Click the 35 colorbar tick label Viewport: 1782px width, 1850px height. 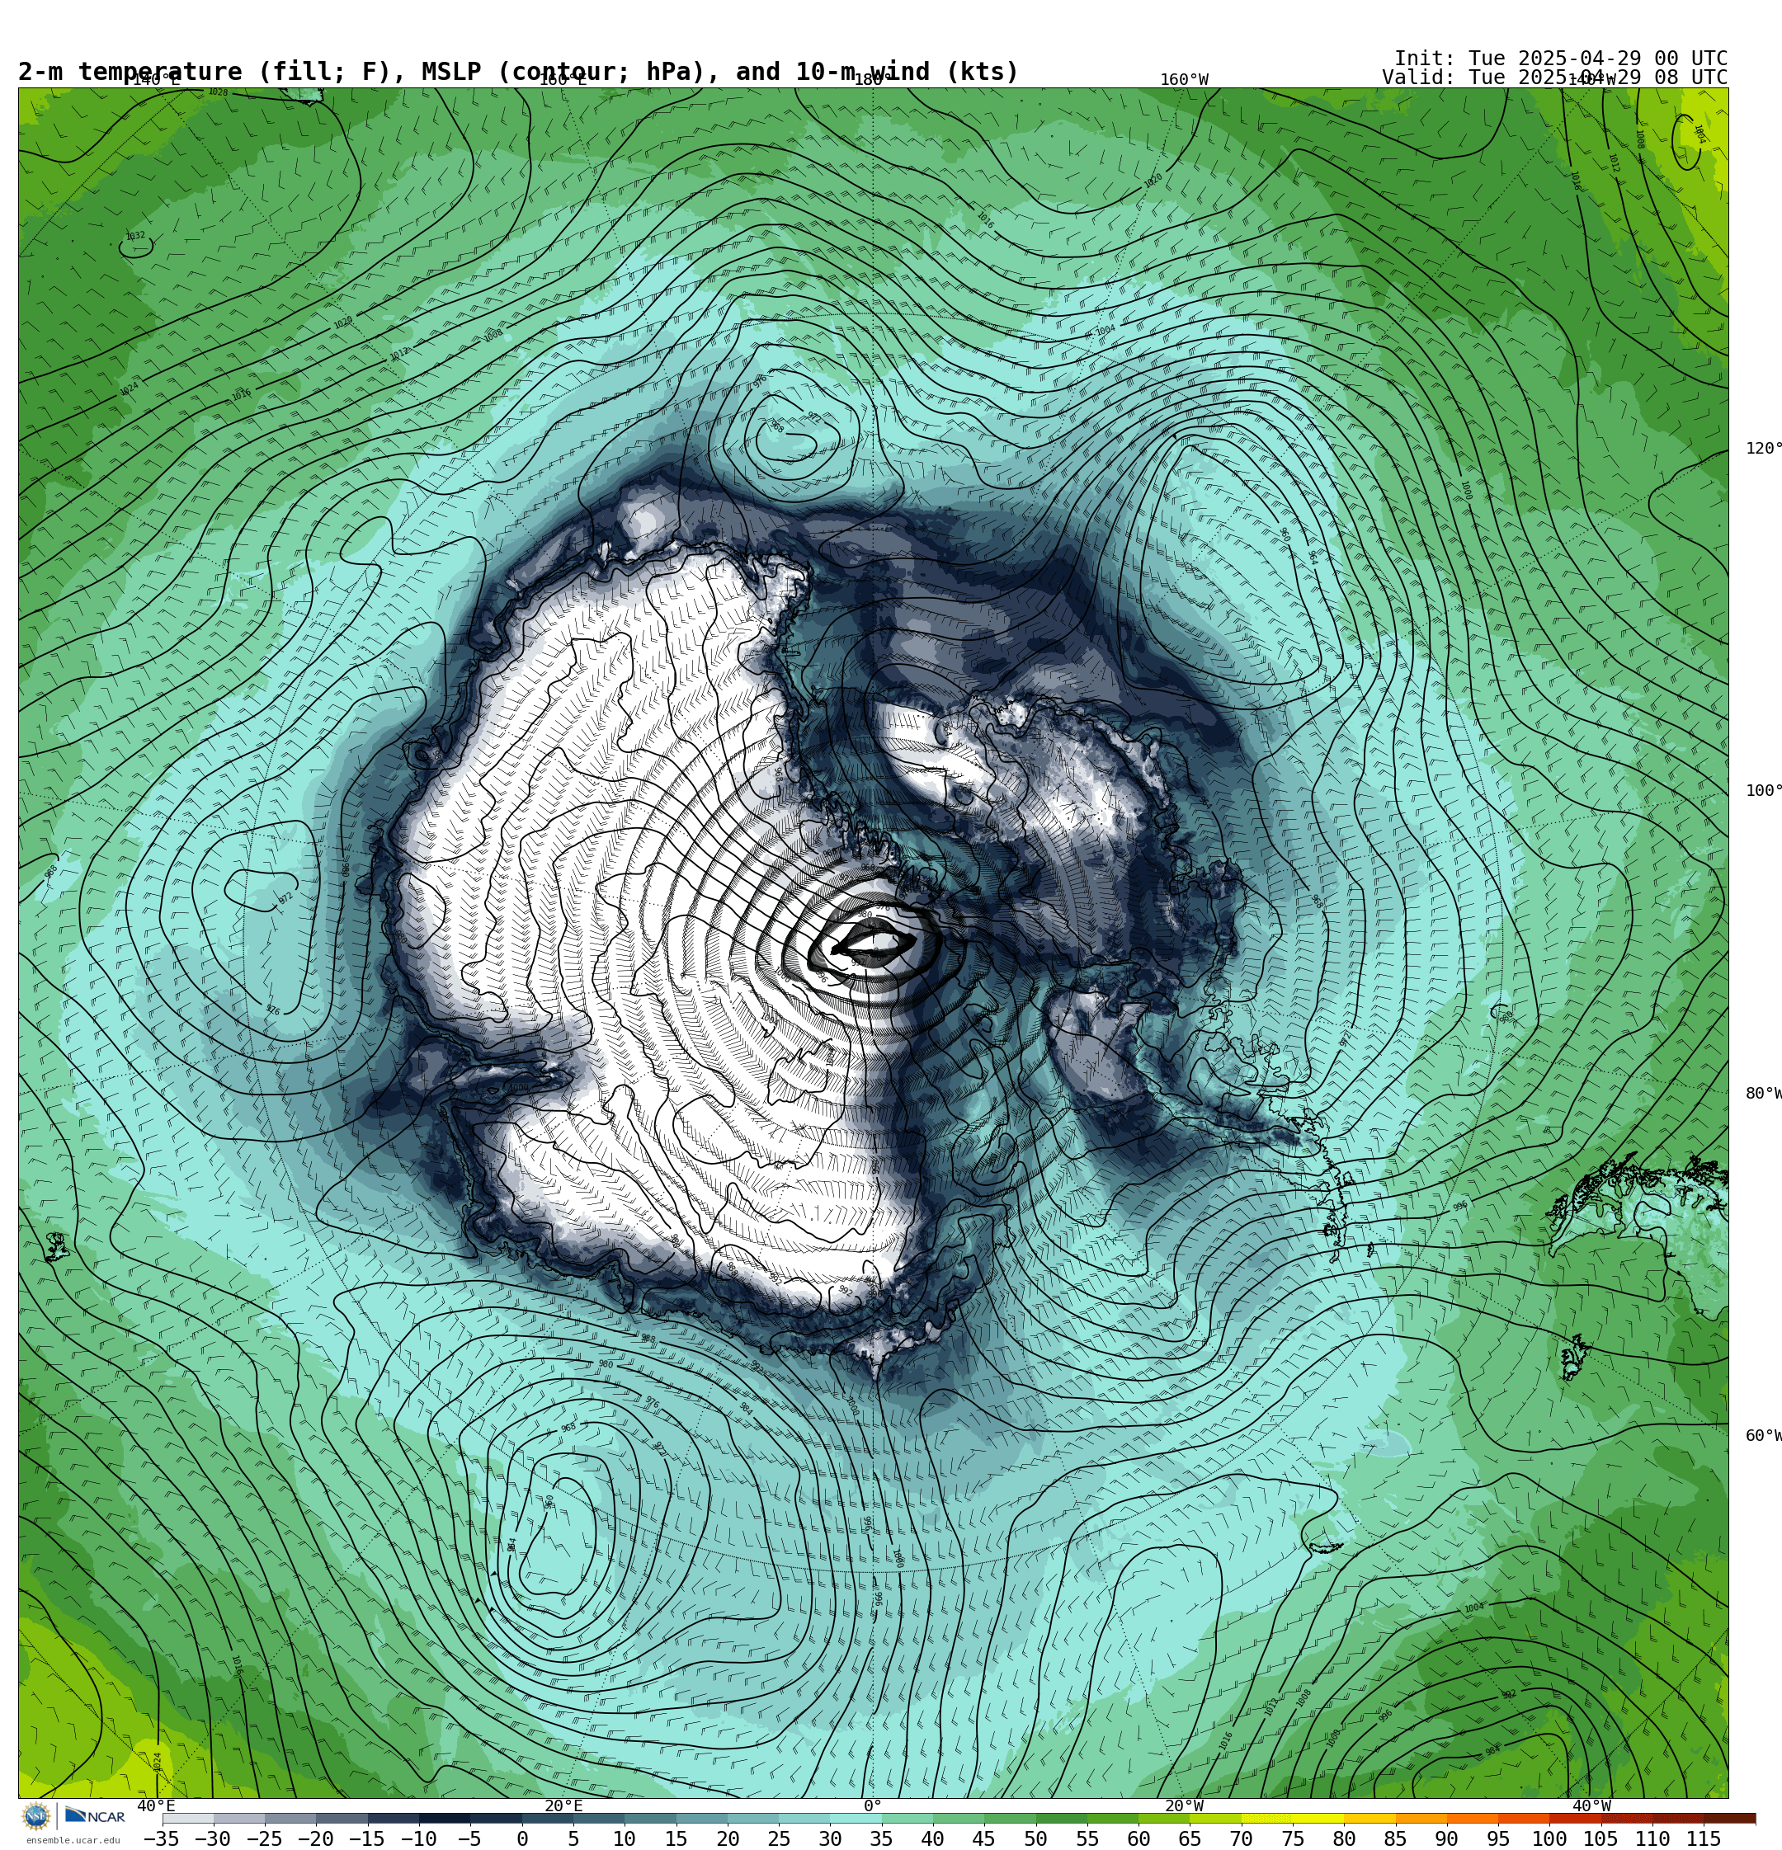pyautogui.click(x=881, y=1838)
